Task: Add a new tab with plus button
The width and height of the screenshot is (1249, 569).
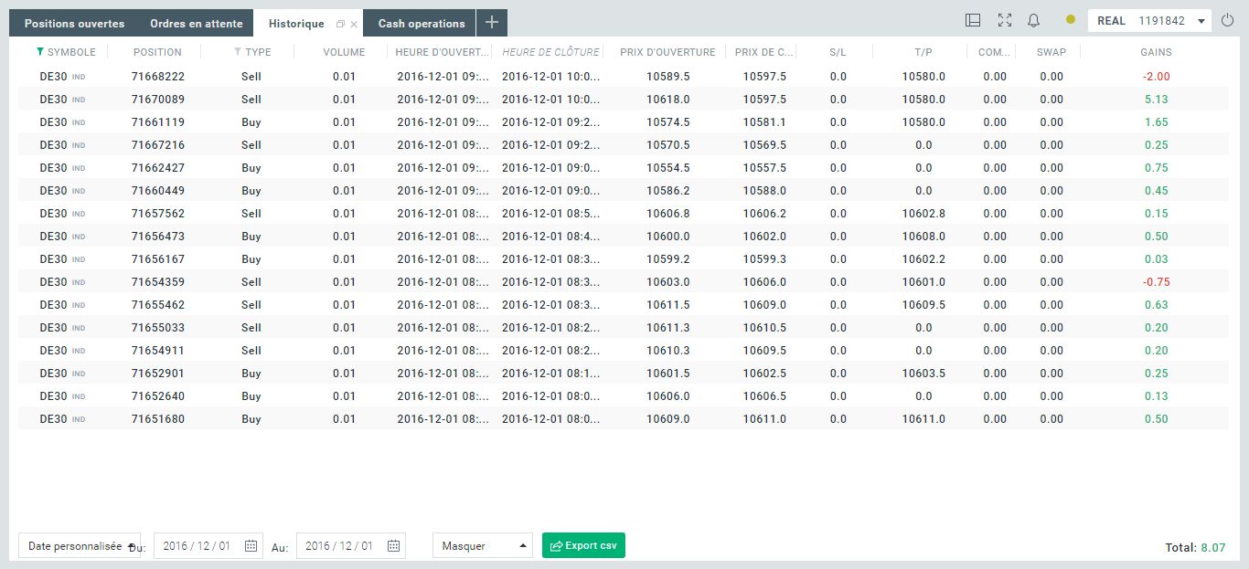Action: coord(492,23)
